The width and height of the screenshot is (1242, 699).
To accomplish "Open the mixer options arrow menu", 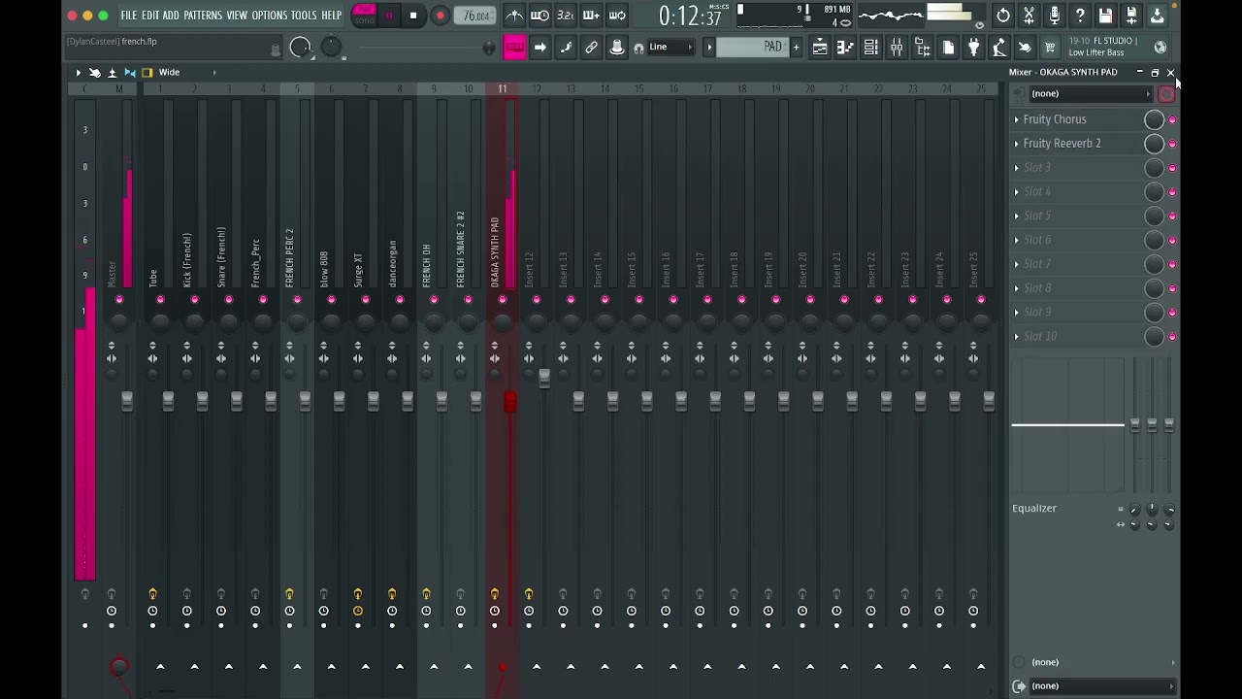I will coord(79,73).
